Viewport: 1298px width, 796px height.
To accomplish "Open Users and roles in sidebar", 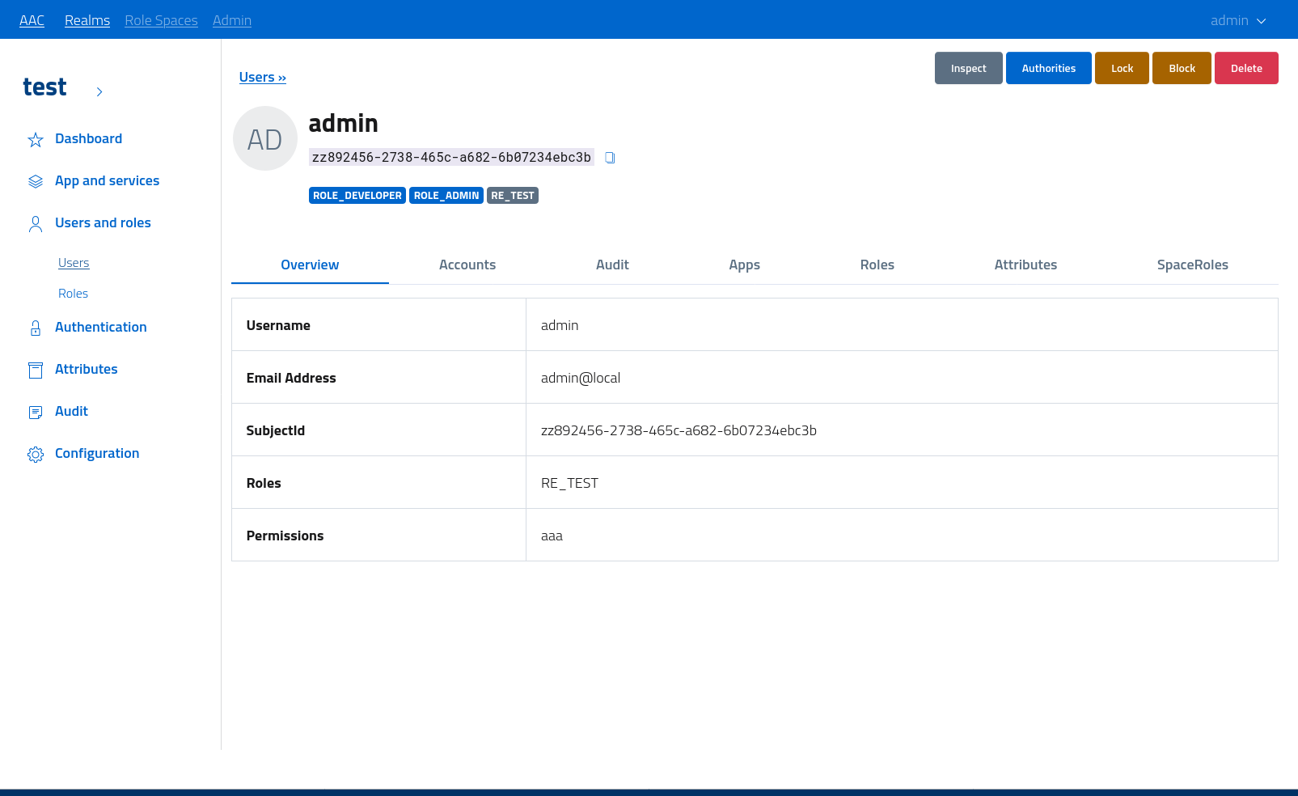I will (103, 222).
